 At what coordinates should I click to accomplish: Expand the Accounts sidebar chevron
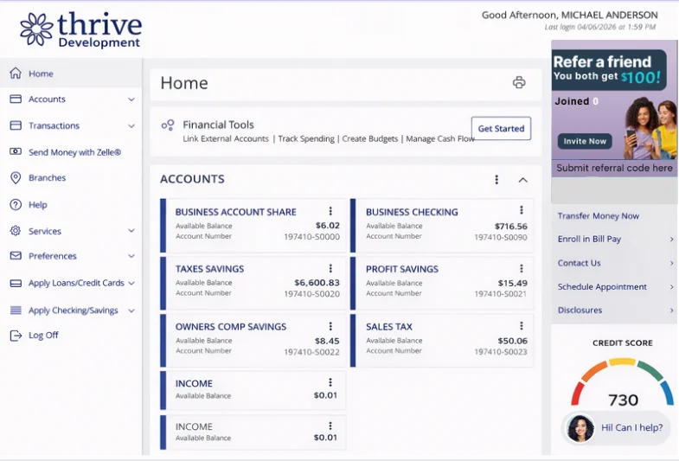(x=131, y=99)
